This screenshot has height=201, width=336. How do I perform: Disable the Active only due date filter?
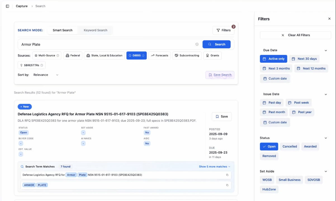tap(273, 59)
